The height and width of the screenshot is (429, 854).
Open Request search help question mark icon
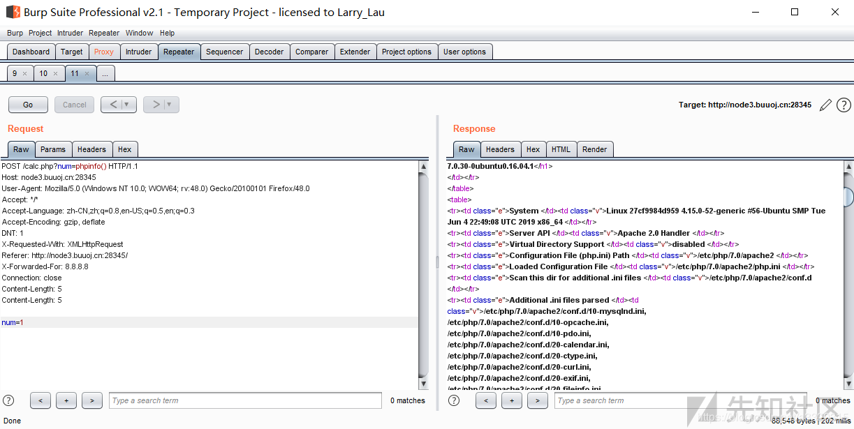tap(8, 400)
